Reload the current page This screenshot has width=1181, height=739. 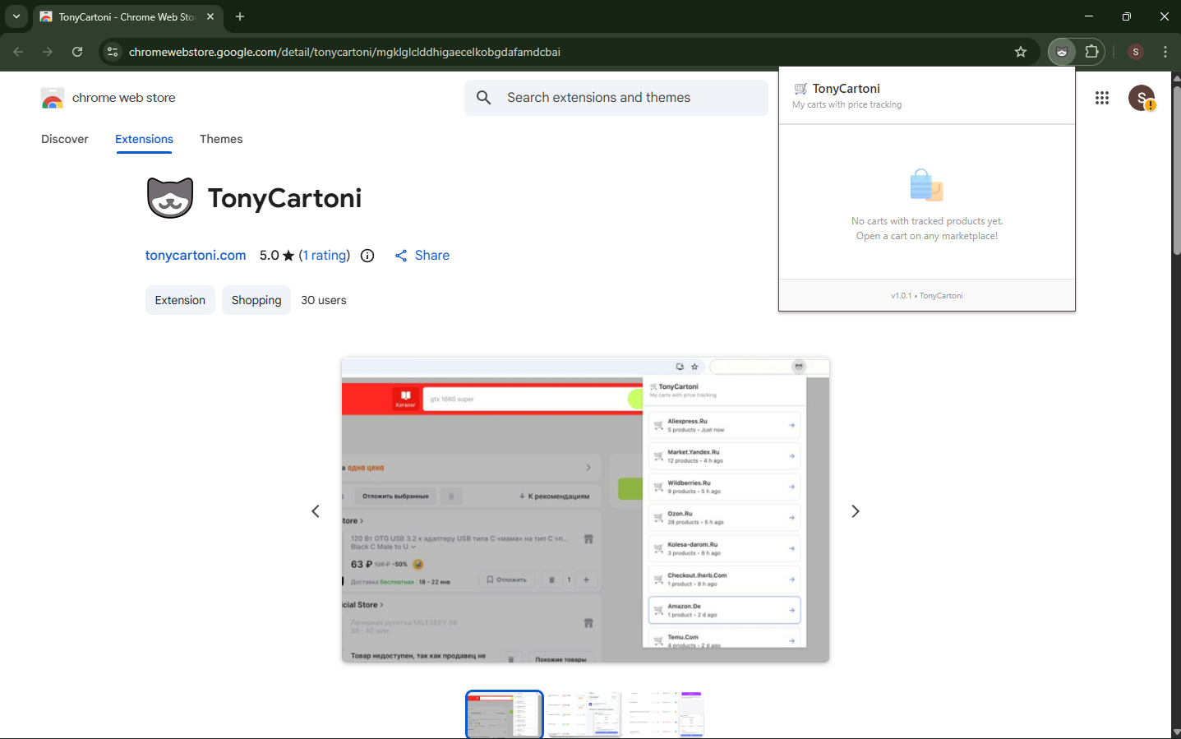click(x=77, y=52)
